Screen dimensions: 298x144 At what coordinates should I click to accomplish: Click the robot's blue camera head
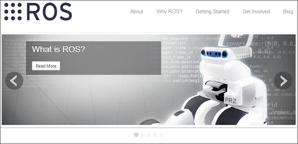(x=214, y=54)
